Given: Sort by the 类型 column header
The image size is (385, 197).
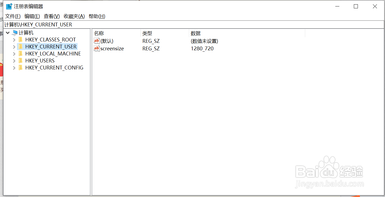Looking at the screenshot, I should pos(165,33).
